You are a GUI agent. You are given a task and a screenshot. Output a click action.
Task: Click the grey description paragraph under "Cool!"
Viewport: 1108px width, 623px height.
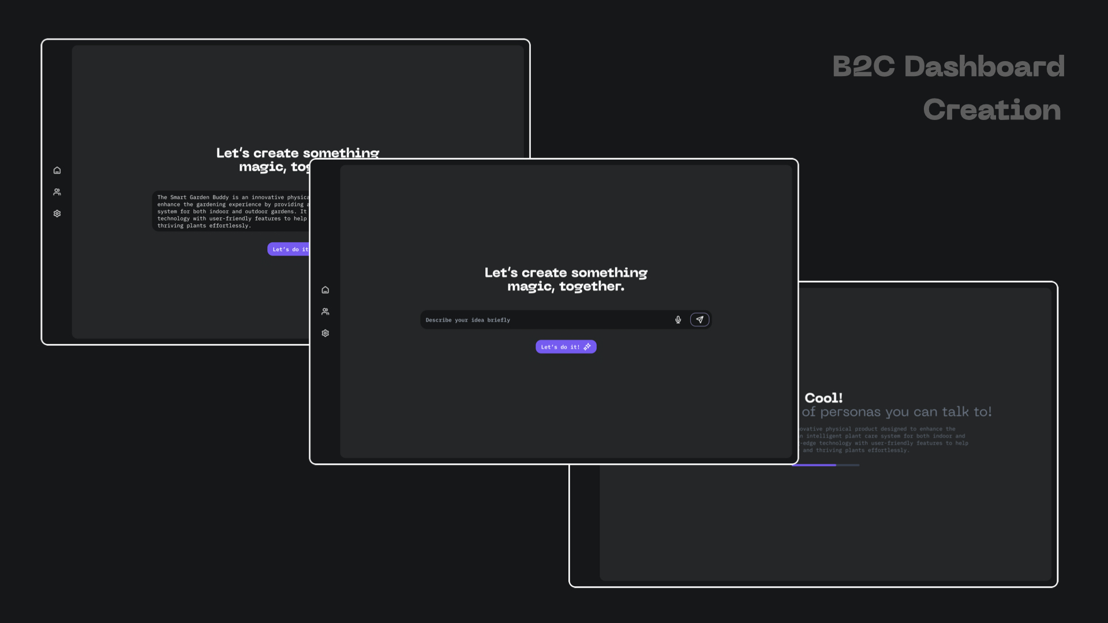coord(883,440)
